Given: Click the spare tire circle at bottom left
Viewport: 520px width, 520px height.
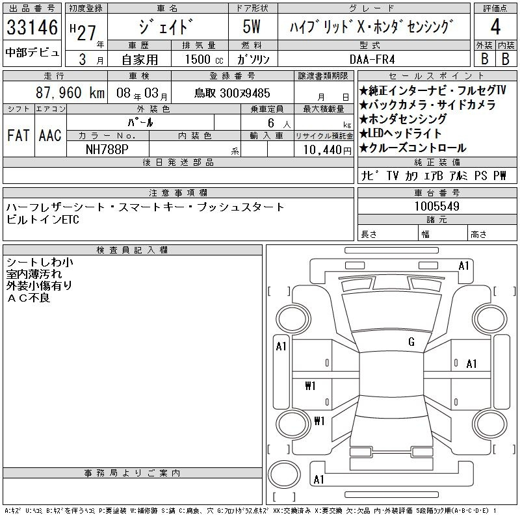Looking at the screenshot, I should pos(284,474).
